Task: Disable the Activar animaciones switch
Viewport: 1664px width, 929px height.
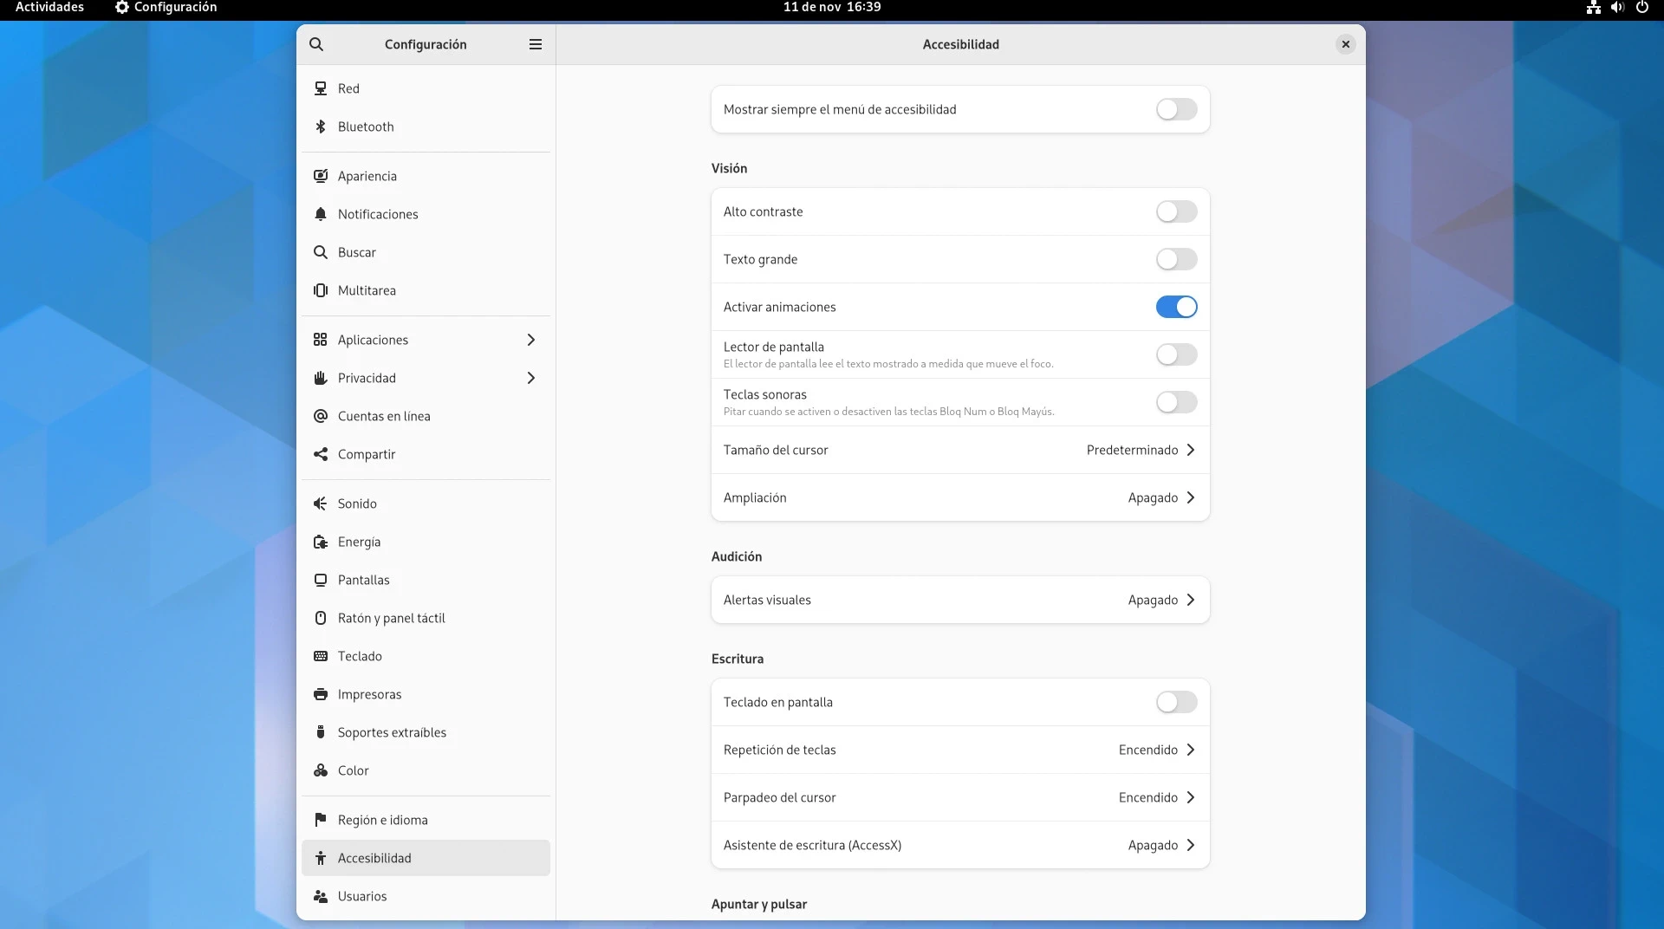Action: pyautogui.click(x=1176, y=307)
